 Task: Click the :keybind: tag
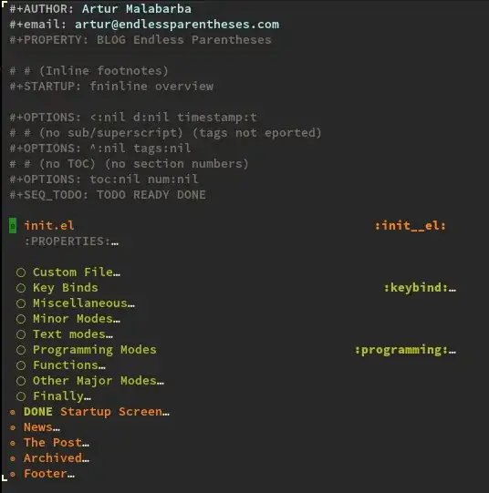click(416, 288)
